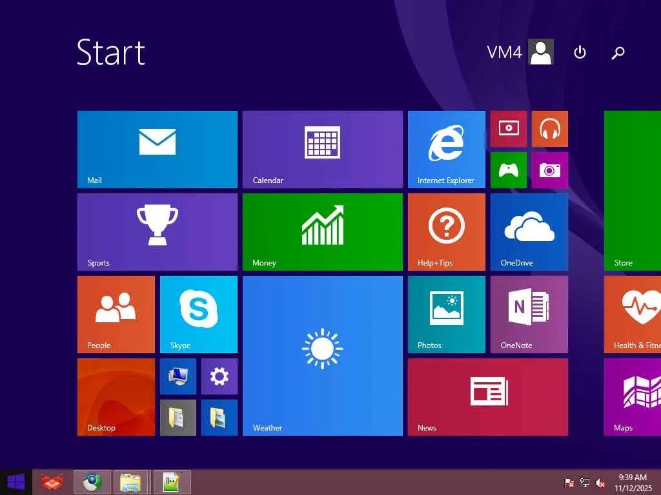Open the Maps tile
The width and height of the screenshot is (661, 495).
click(x=633, y=397)
